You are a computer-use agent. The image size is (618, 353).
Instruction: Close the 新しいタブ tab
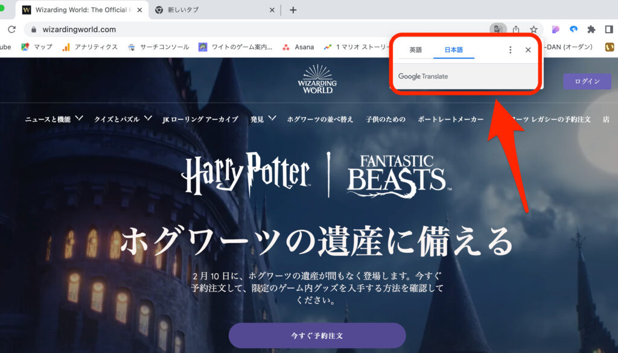tap(272, 10)
